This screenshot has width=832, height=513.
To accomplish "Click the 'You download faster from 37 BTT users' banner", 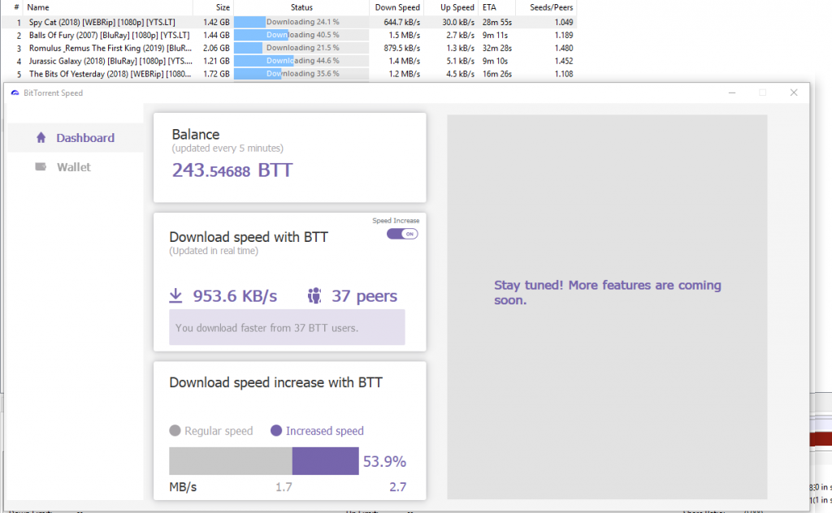I will pyautogui.click(x=287, y=327).
